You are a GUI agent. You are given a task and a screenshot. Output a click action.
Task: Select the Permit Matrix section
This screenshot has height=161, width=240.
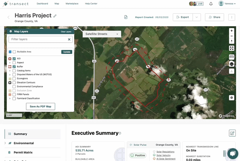23,152
